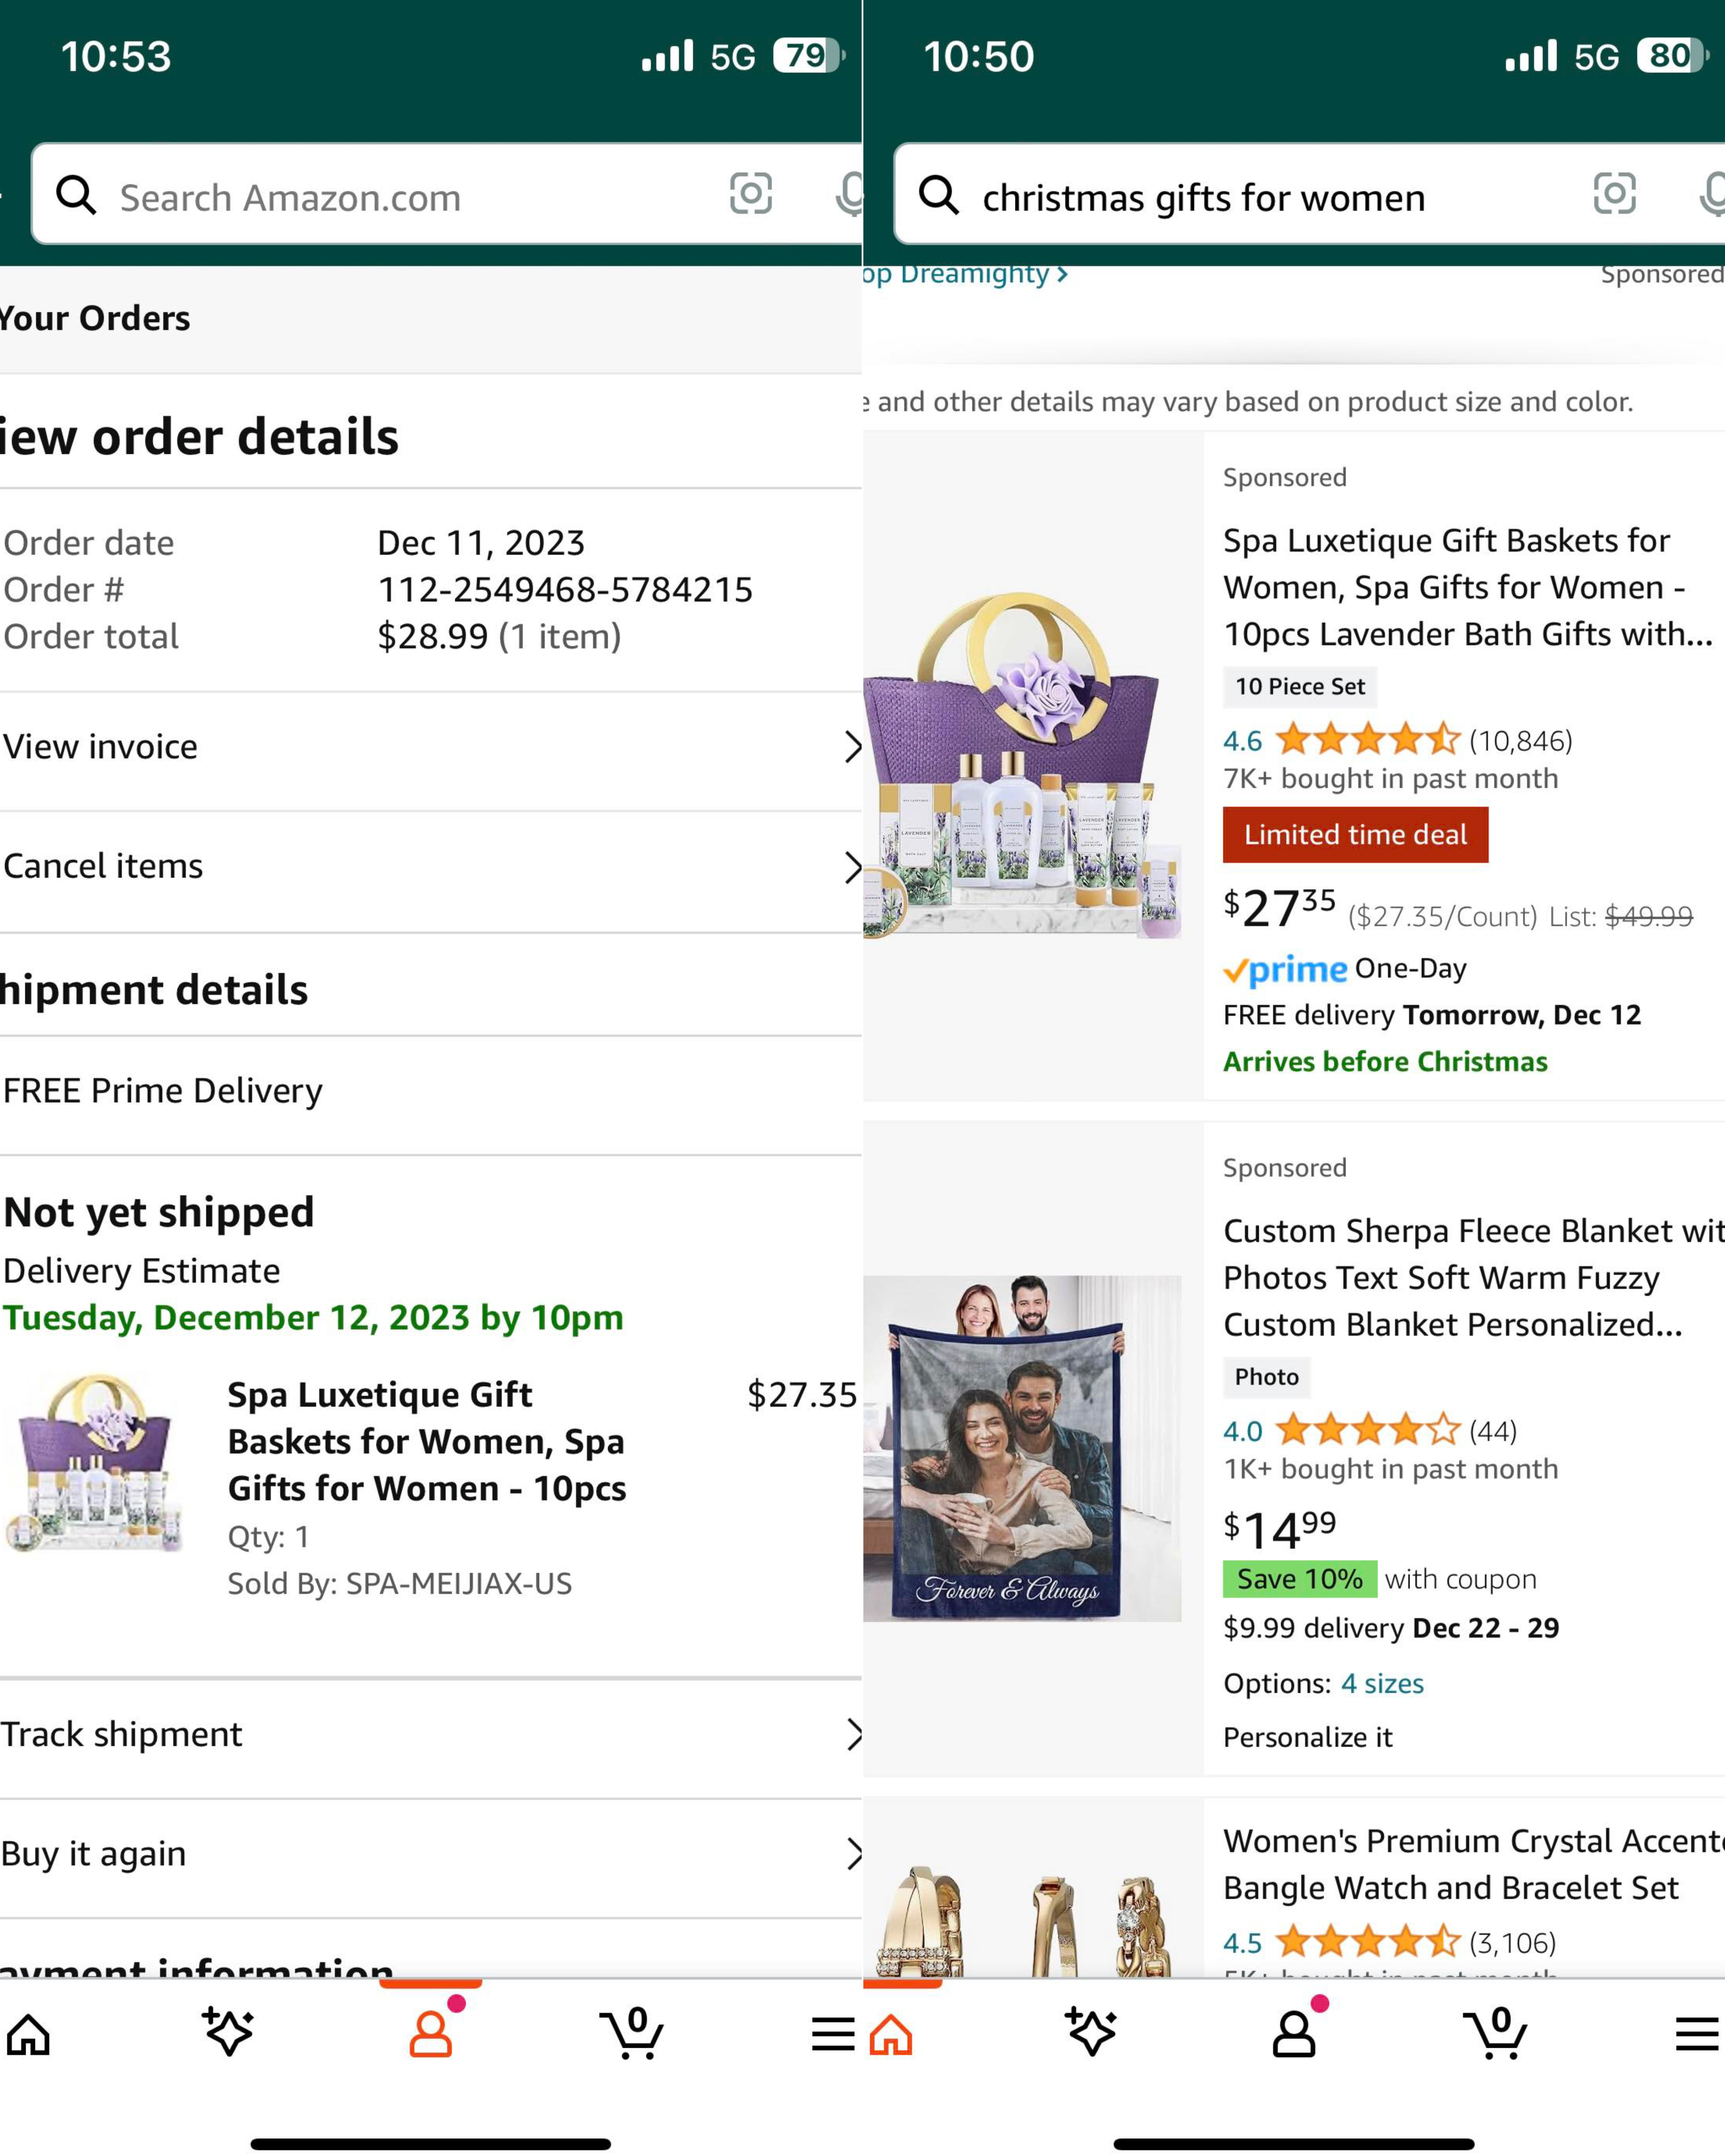
Task: Open sparkle Inspire tab in right bottom bar
Action: [1091, 2033]
